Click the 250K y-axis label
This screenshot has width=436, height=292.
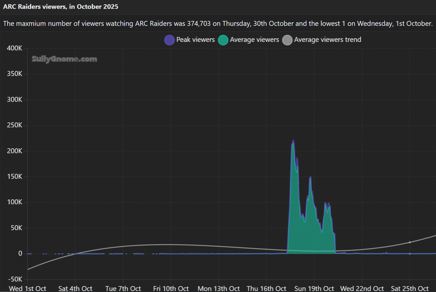[14, 125]
